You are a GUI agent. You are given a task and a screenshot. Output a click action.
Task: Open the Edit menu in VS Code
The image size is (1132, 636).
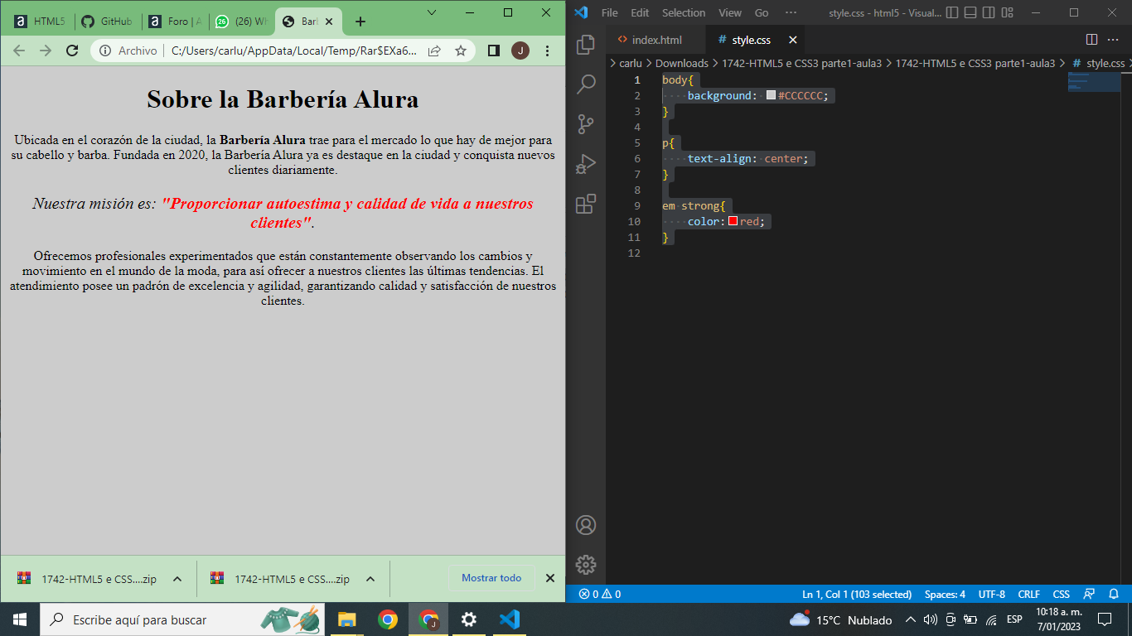click(x=640, y=12)
